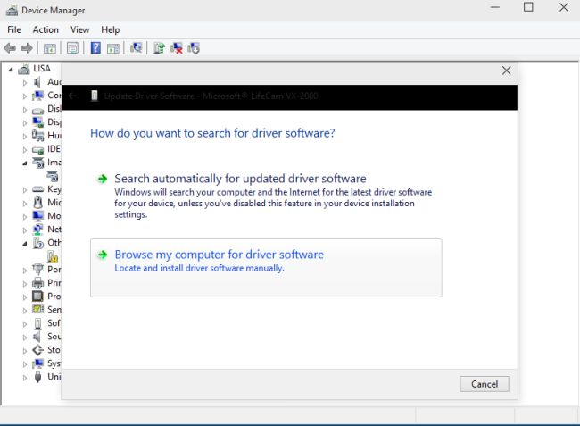The height and width of the screenshot is (426, 580).
Task: Select the network icon beside 'Net'
Action: 37,230
